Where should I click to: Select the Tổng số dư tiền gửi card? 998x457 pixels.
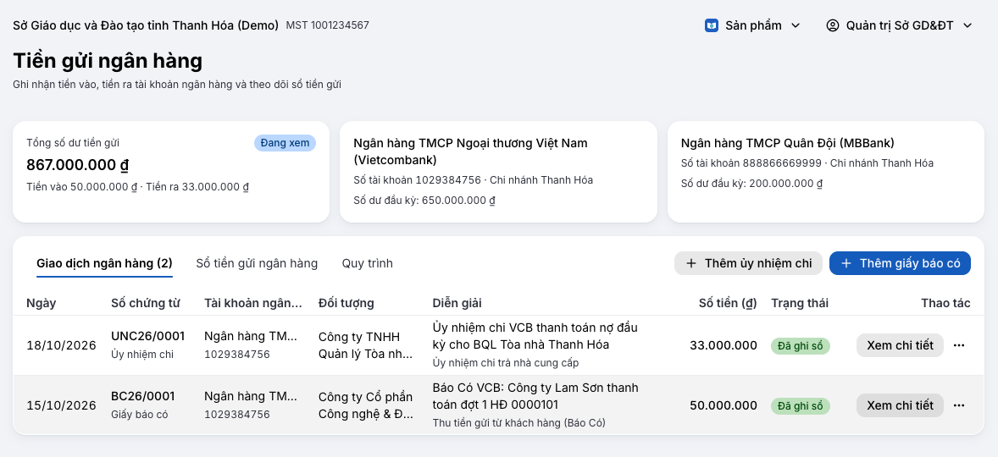(171, 172)
